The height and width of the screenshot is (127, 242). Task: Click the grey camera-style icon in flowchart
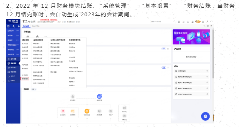tap(73, 96)
